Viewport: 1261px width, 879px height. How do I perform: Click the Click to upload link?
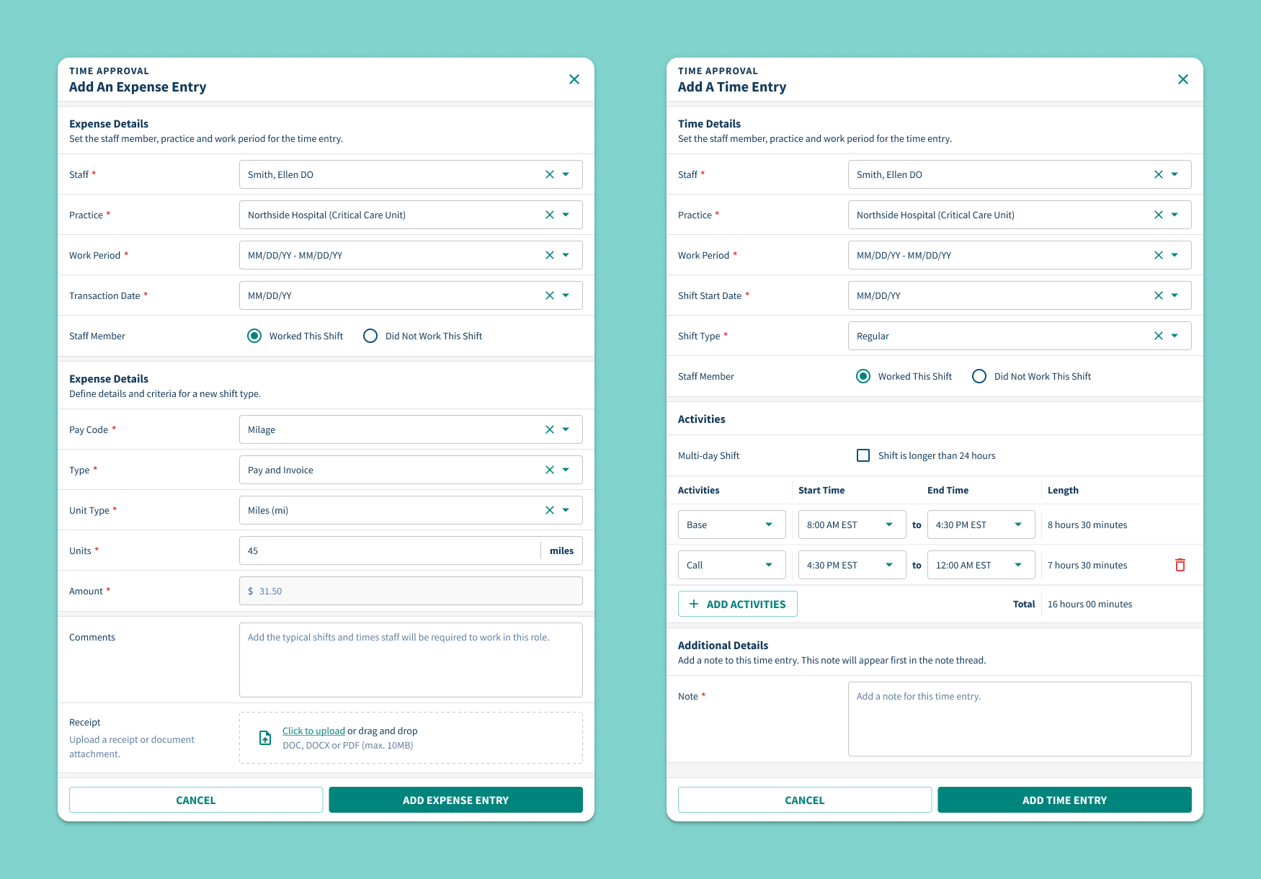point(313,731)
